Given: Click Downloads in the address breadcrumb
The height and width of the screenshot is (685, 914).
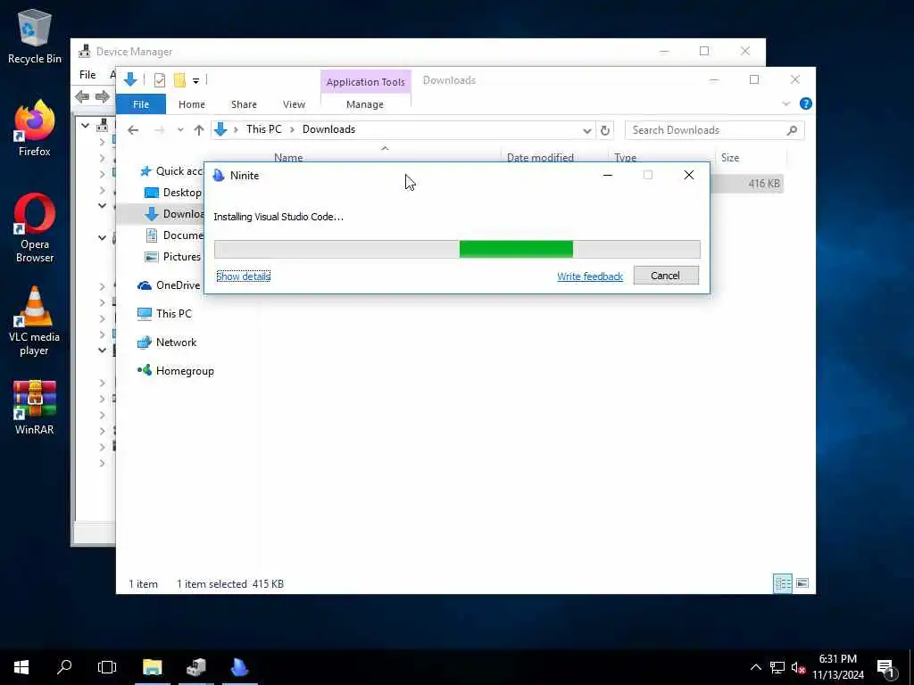Looking at the screenshot, I should click(x=328, y=129).
